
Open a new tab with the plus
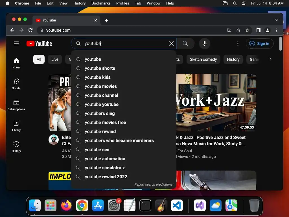pyautogui.click(x=106, y=20)
